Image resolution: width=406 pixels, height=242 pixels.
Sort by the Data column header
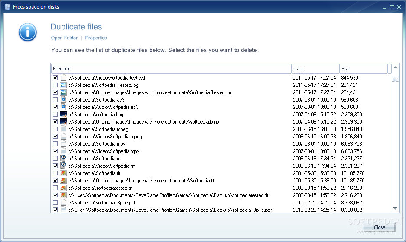tap(315, 69)
